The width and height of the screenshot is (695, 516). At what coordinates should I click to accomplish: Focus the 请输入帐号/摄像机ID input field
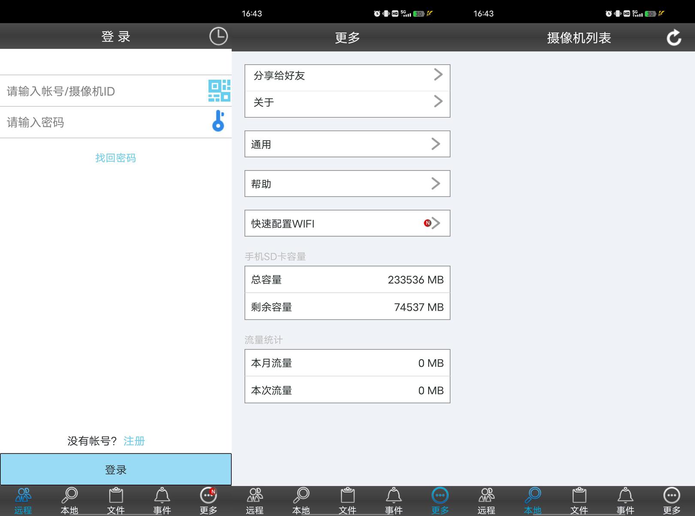103,91
